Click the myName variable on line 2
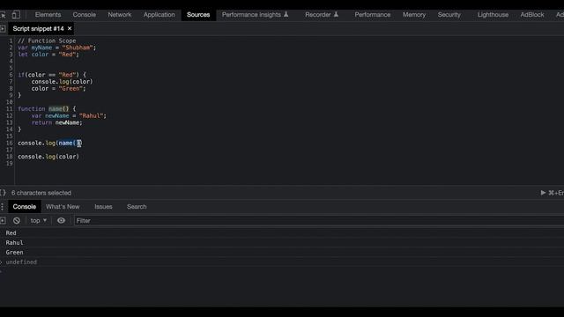 point(41,48)
